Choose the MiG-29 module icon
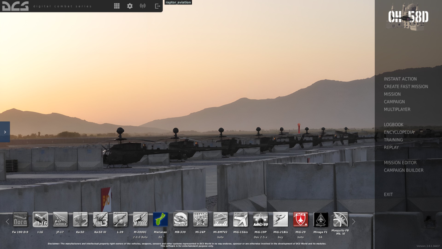 coord(300,220)
